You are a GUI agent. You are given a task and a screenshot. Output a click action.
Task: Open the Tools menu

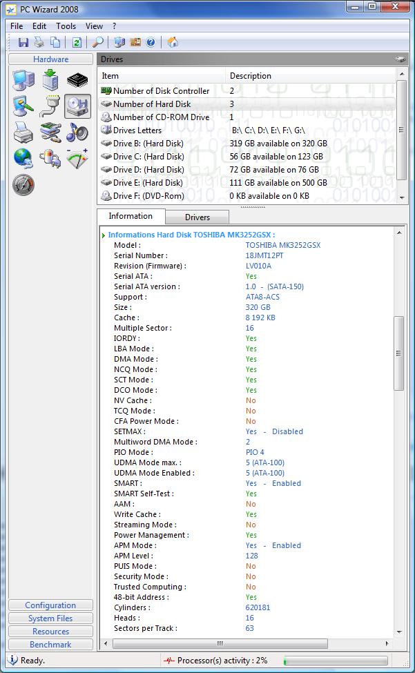[x=66, y=26]
